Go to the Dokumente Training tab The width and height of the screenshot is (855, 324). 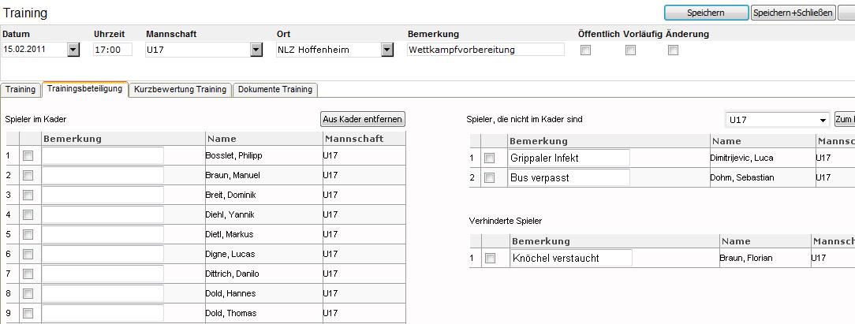pyautogui.click(x=275, y=89)
